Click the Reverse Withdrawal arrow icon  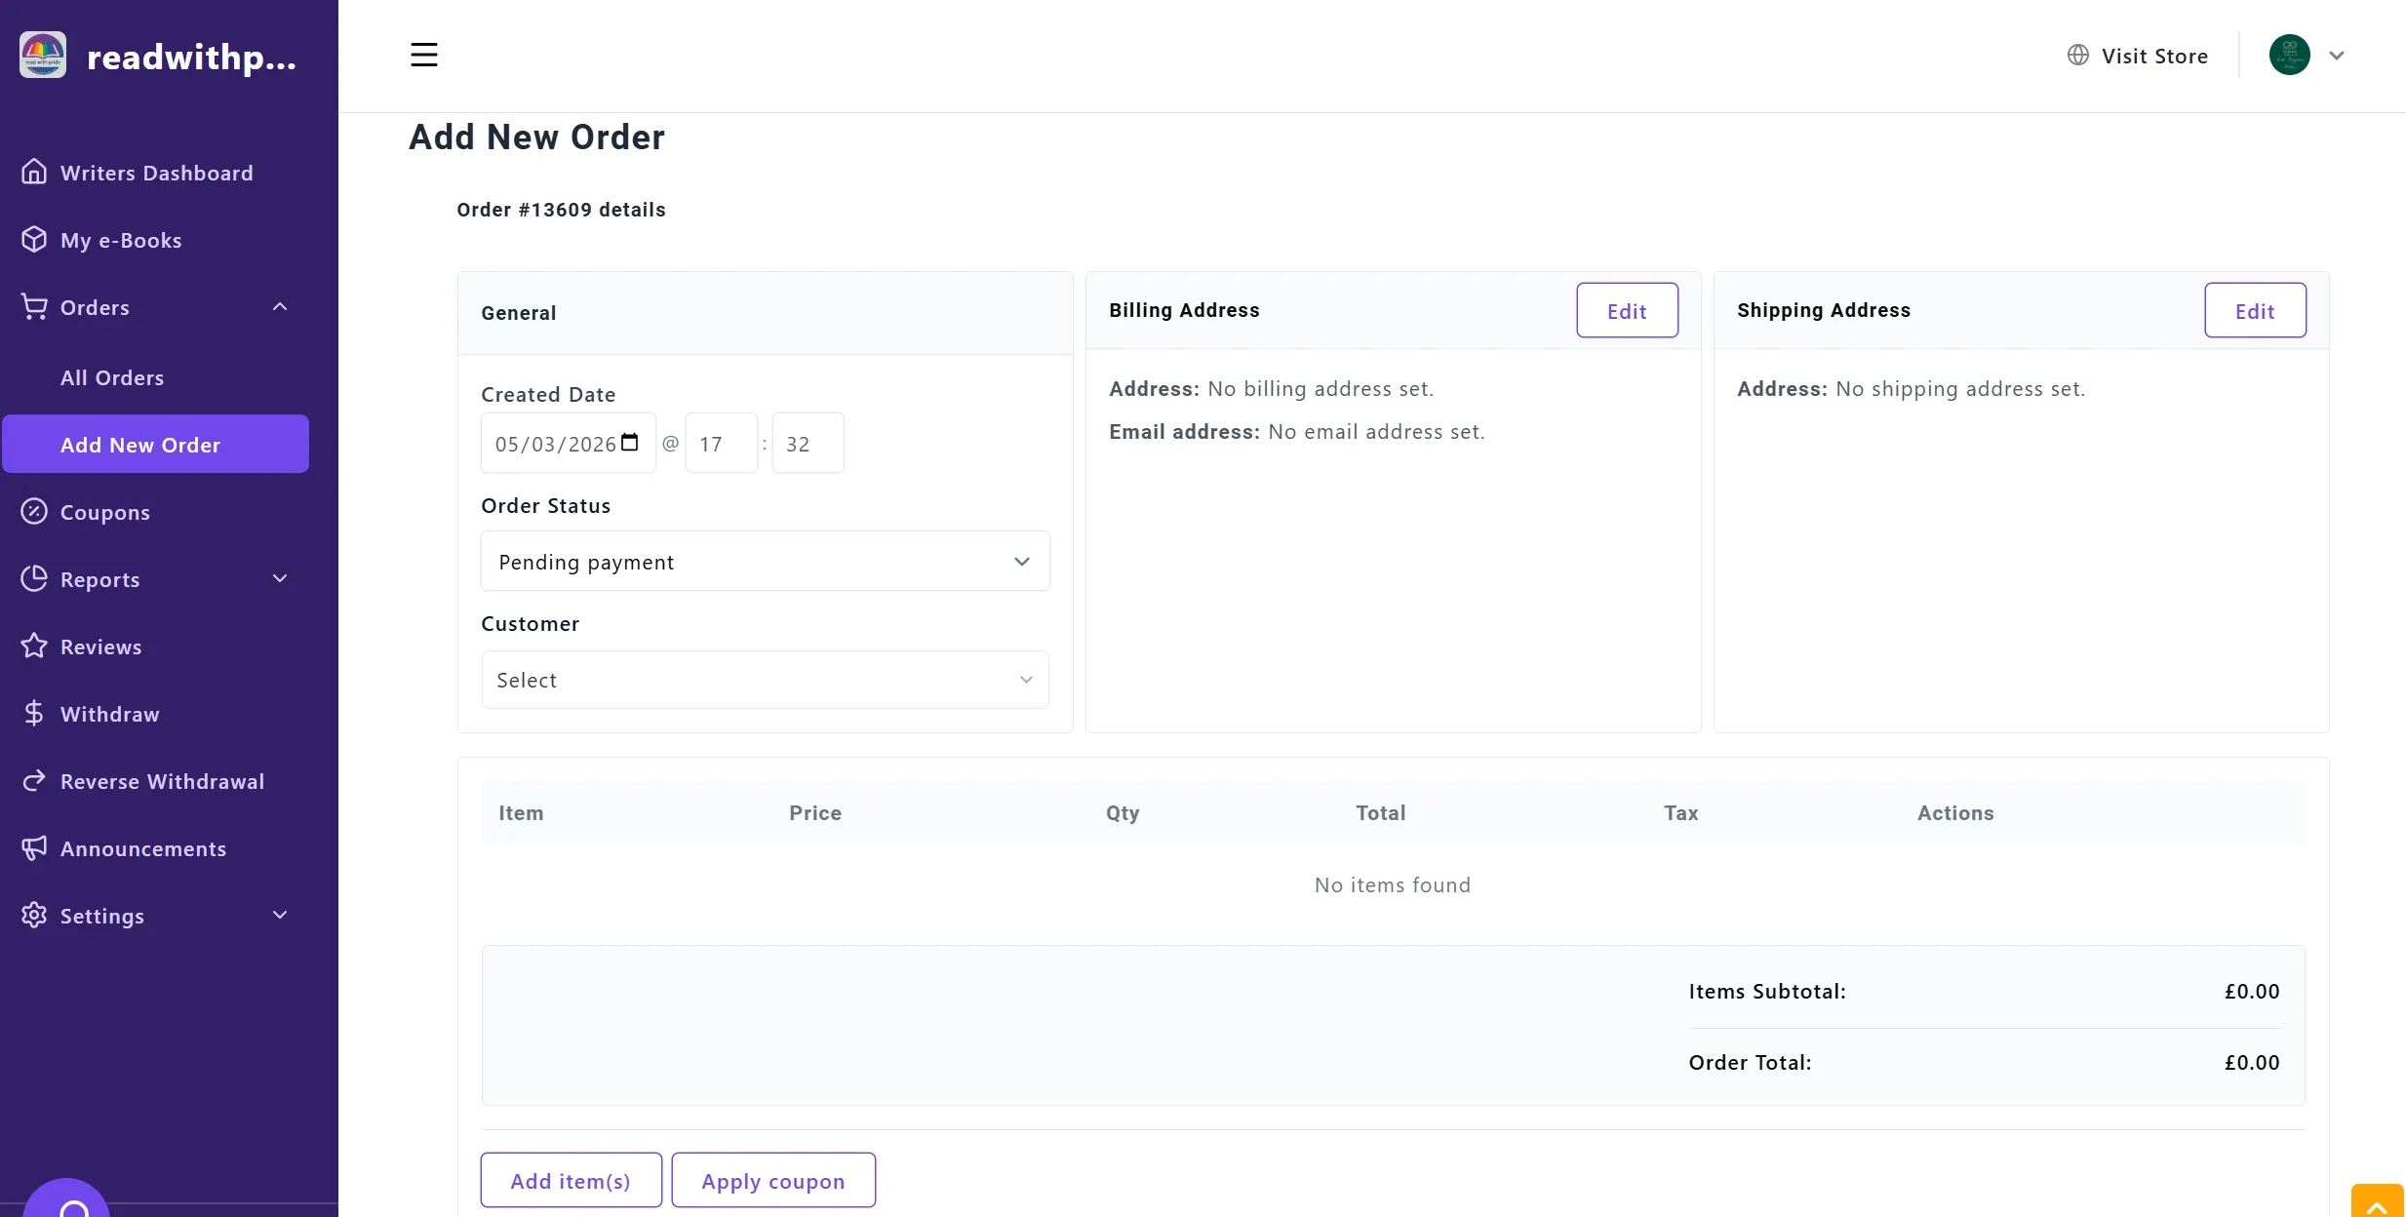coord(34,780)
